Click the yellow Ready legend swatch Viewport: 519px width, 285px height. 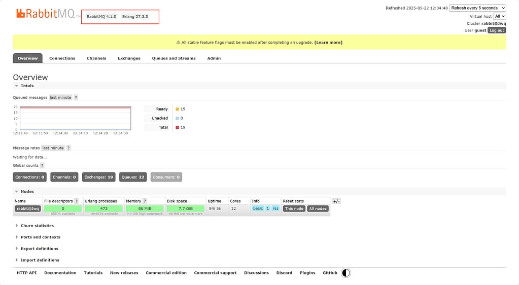pyautogui.click(x=177, y=109)
